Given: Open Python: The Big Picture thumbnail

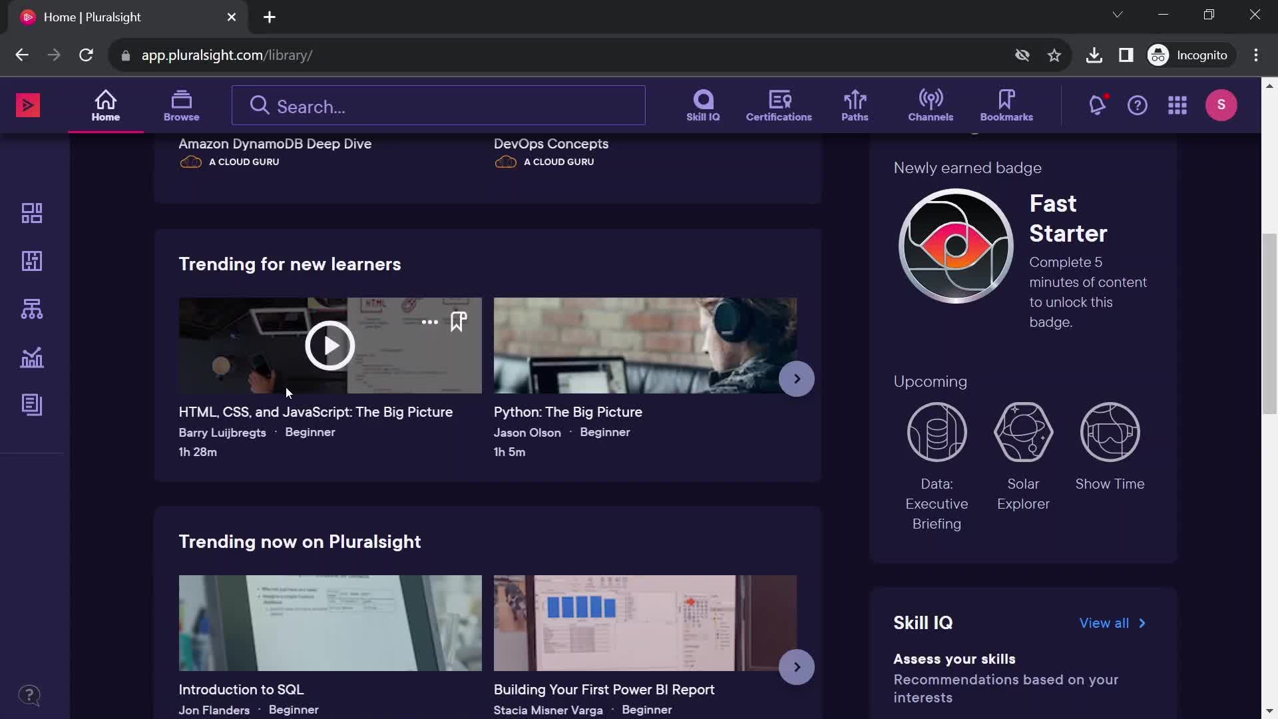Looking at the screenshot, I should (645, 346).
